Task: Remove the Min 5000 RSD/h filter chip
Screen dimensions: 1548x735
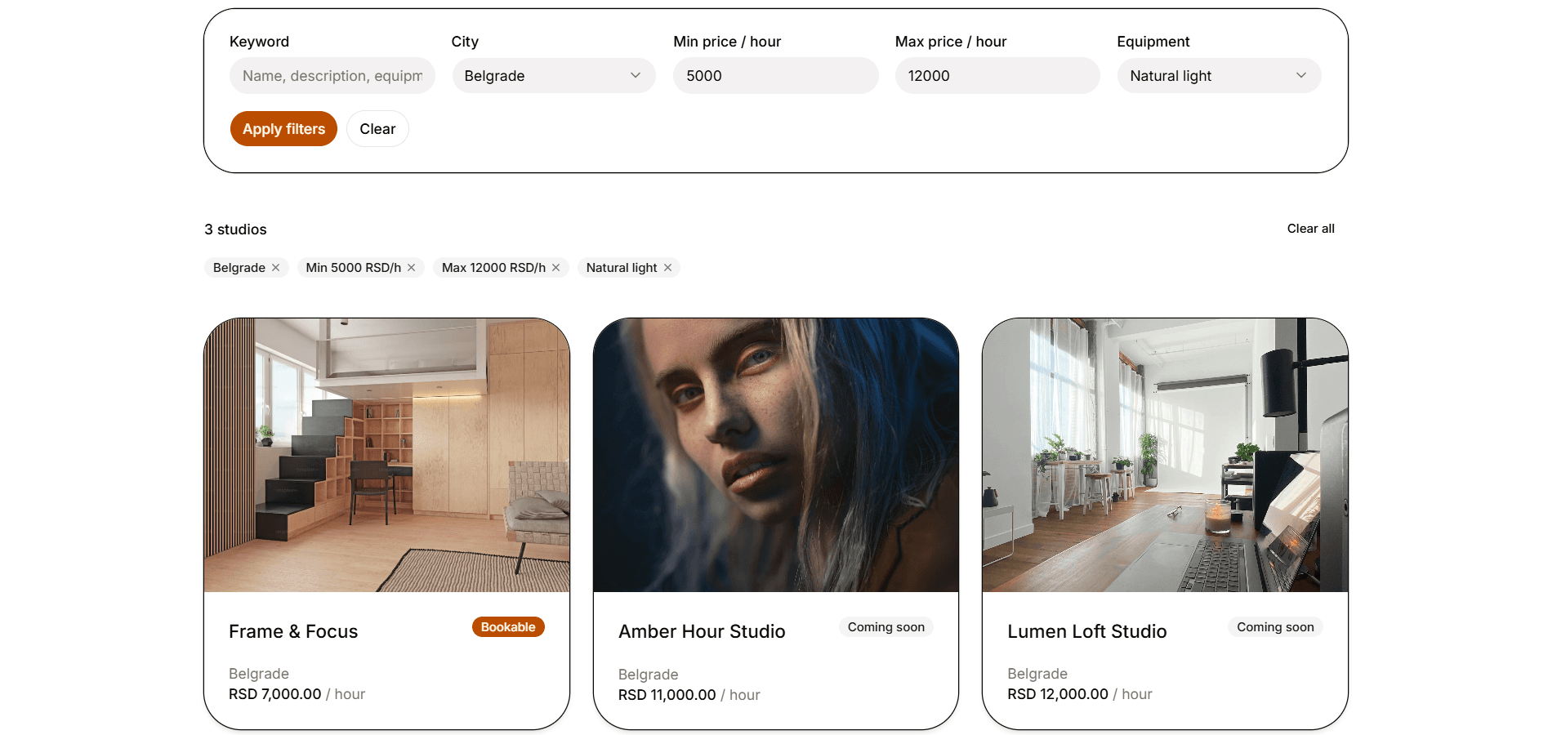Action: (412, 268)
